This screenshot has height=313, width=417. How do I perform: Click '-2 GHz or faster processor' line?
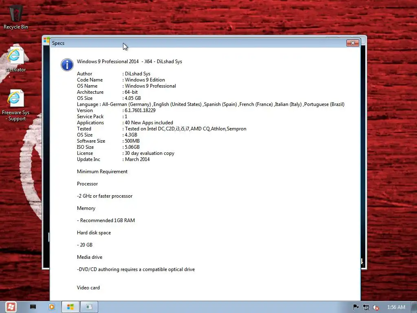click(x=105, y=196)
